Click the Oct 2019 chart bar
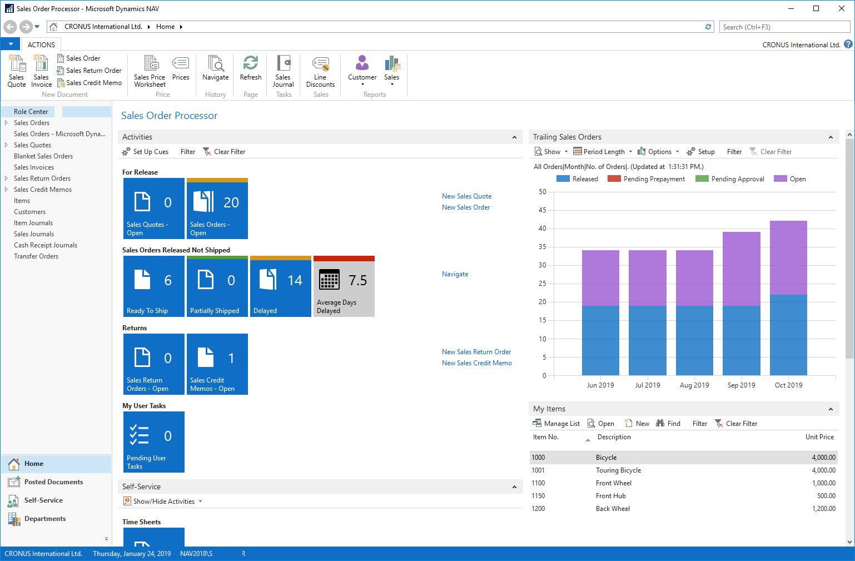 (788, 298)
